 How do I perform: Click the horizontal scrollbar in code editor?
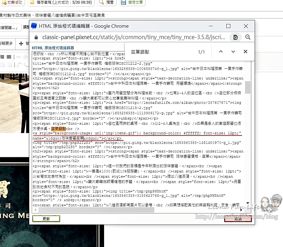[123, 210]
